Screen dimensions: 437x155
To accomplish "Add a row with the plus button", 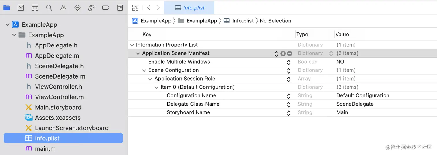I will tap(283, 53).
